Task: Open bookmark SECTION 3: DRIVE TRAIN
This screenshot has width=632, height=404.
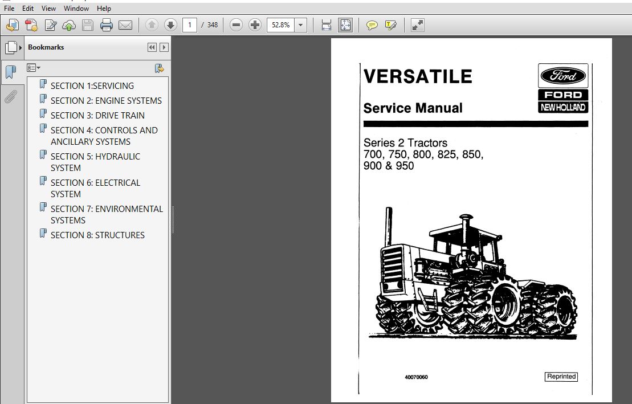Action: pyautogui.click(x=97, y=115)
